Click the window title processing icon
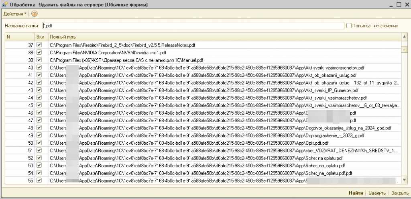411x199 pixels. [5, 4]
